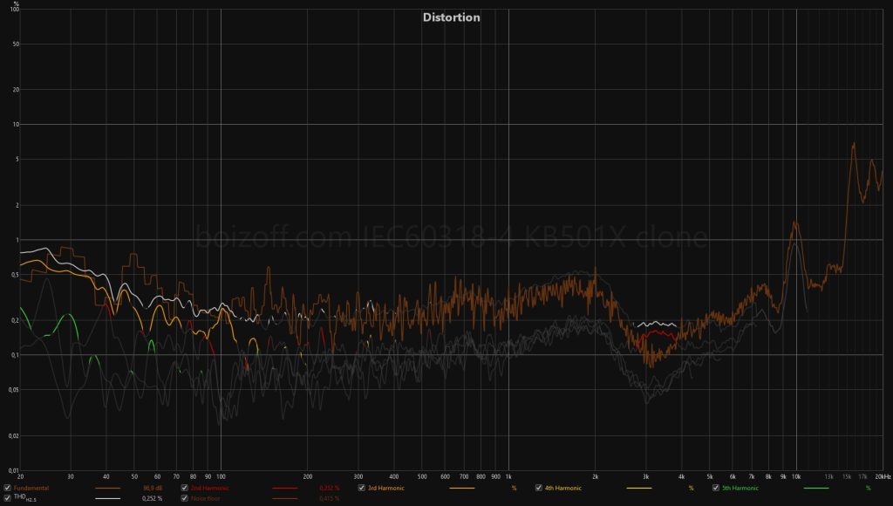Click the 2nd Harmonic 0,232 % value

(x=329, y=489)
